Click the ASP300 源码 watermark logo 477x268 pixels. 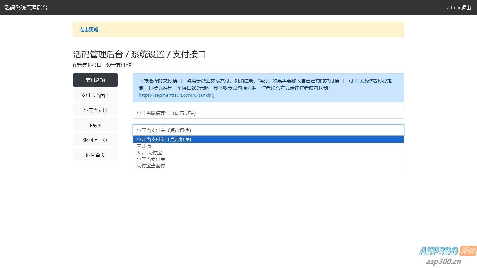point(447,251)
